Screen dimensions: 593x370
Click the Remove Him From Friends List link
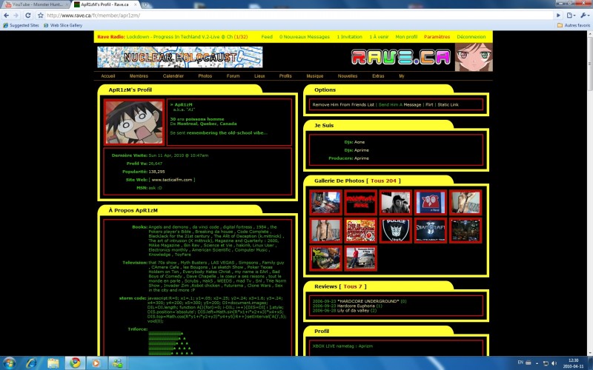pos(344,105)
